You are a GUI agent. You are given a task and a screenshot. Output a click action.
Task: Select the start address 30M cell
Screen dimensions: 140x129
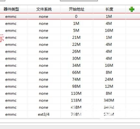coord(76,58)
